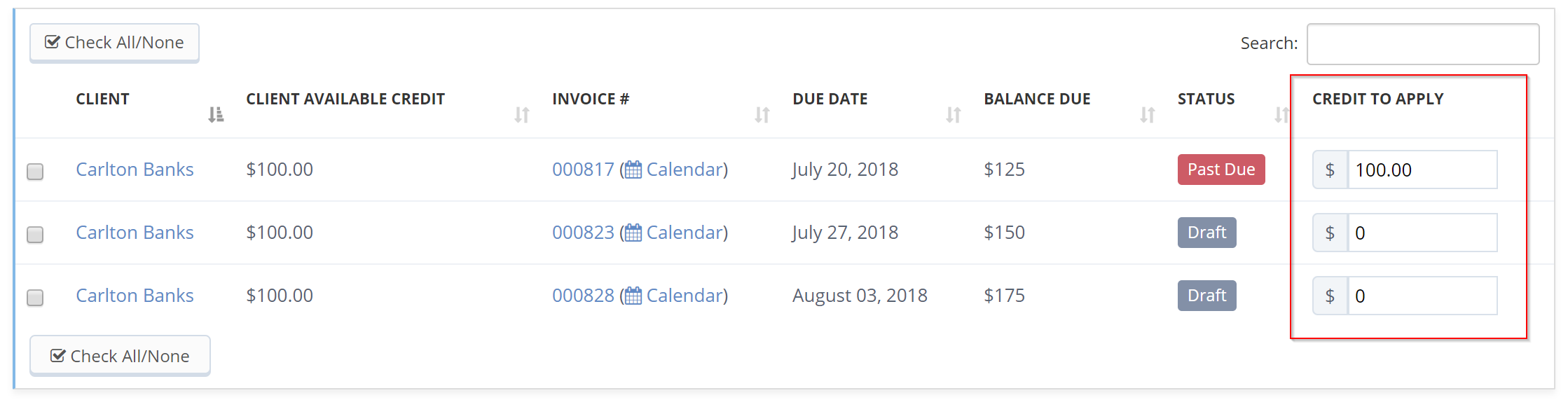1568x400 pixels.
Task: Check the box for invoice 000828 row
Action: (x=35, y=298)
